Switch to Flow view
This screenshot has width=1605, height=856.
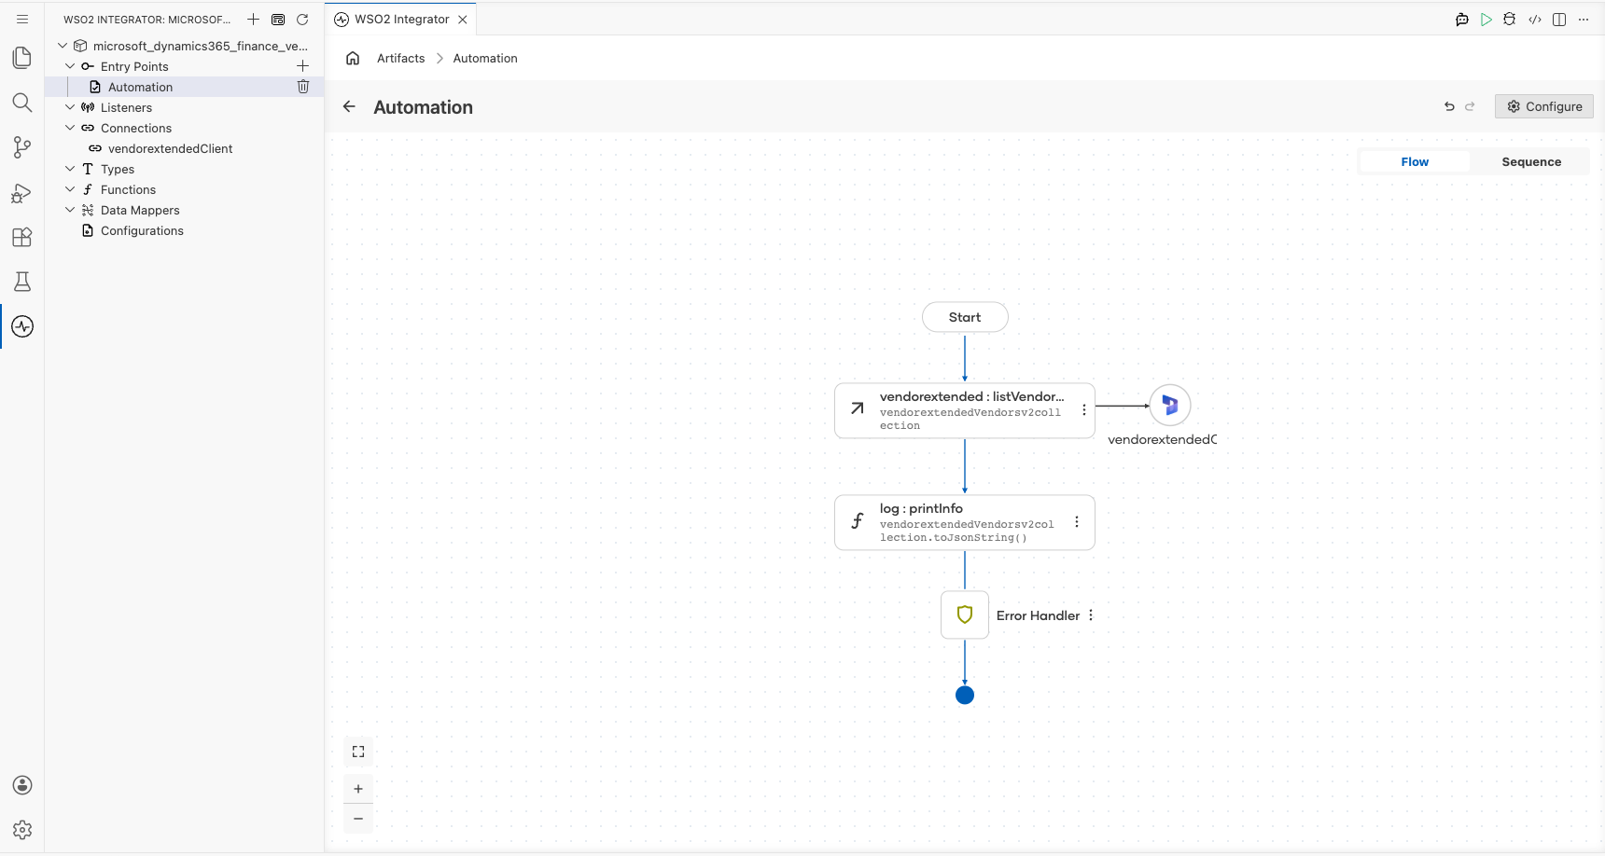[1415, 161]
